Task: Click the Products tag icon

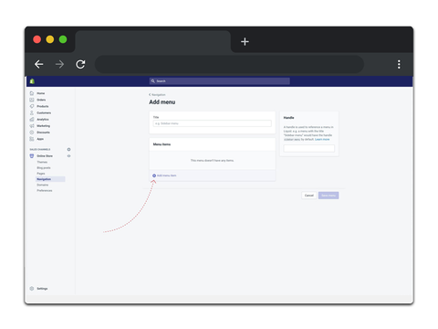Action: pos(32,106)
